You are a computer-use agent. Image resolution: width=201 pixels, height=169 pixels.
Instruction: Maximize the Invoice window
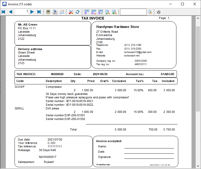(x=182, y=4)
